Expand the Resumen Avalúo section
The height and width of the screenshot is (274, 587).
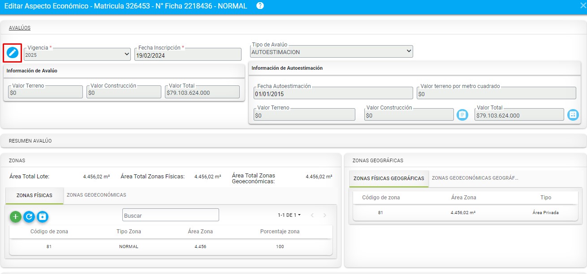tap(293, 141)
